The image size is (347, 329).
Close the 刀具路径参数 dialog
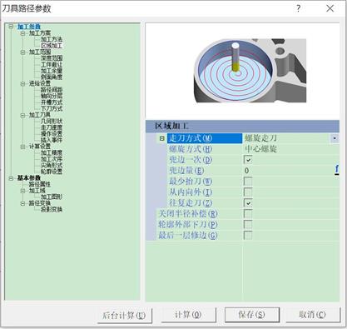pyautogui.click(x=330, y=8)
